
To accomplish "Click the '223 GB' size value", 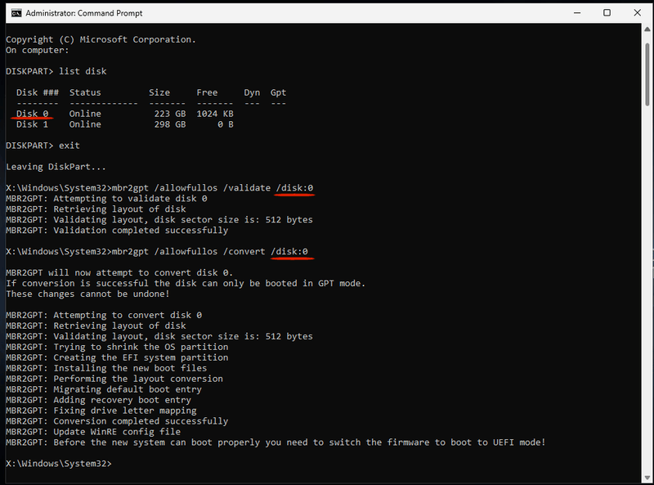I will (x=170, y=114).
